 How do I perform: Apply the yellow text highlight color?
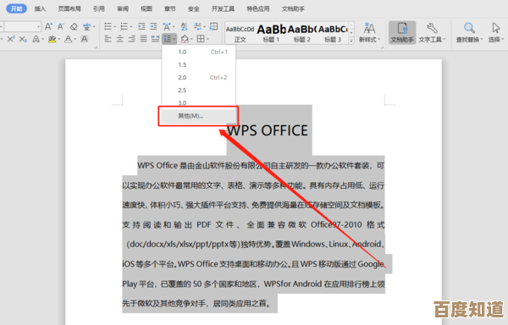click(x=52, y=39)
